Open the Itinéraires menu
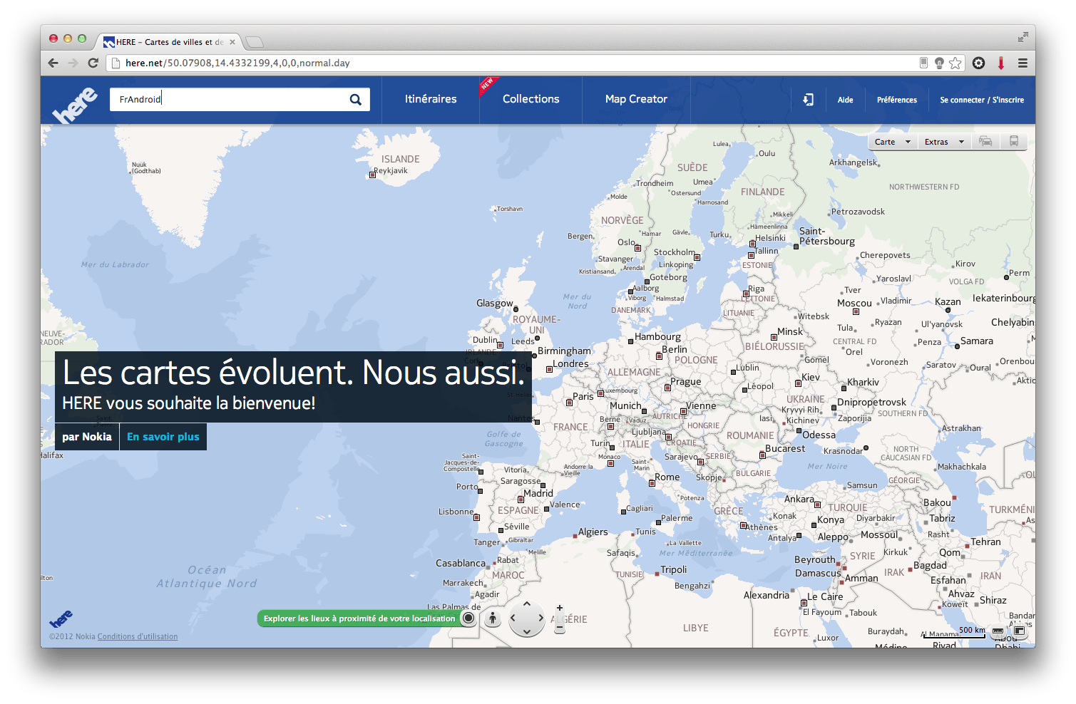Image resolution: width=1076 pixels, height=704 pixels. pos(431,99)
